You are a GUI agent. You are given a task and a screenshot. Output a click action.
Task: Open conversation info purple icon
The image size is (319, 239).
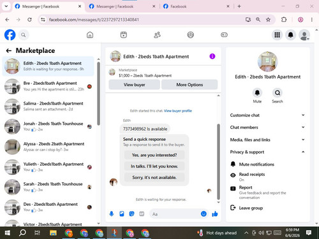coord(212,56)
